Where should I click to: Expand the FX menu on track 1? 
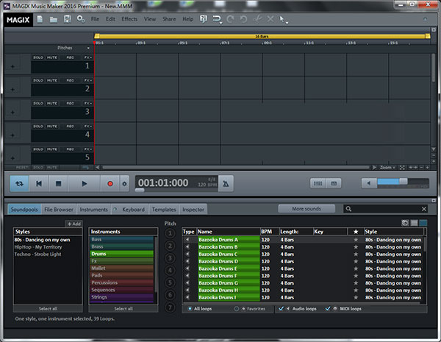click(87, 57)
